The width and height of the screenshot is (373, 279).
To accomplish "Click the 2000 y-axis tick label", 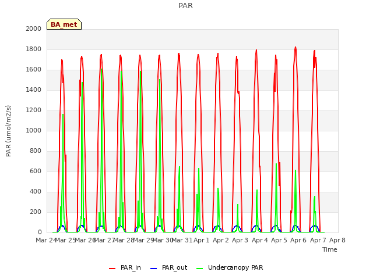I will tap(34, 28).
